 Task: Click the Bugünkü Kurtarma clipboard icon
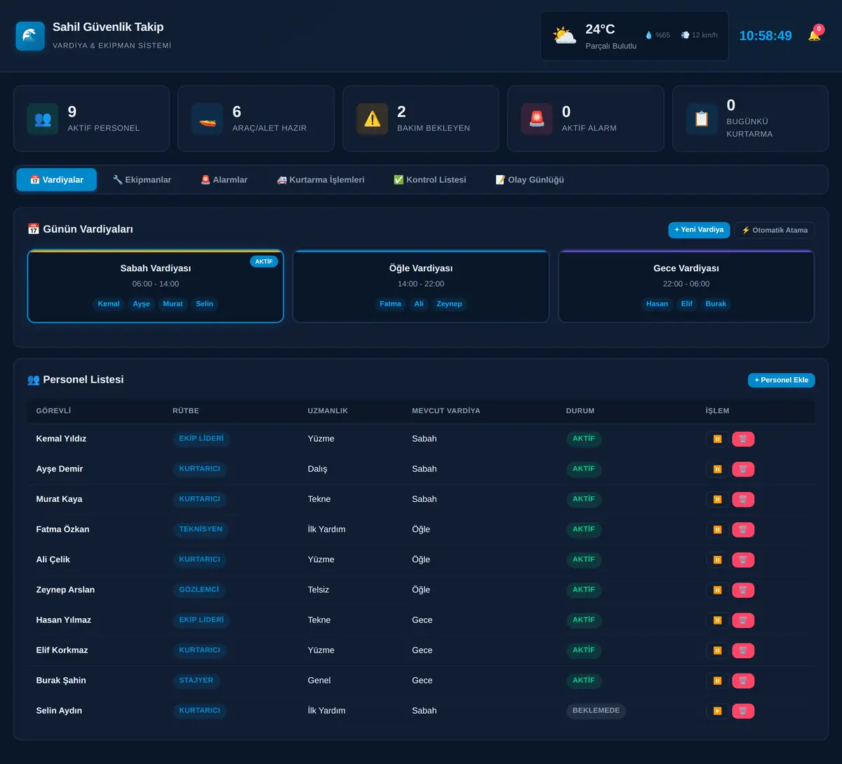tap(702, 118)
